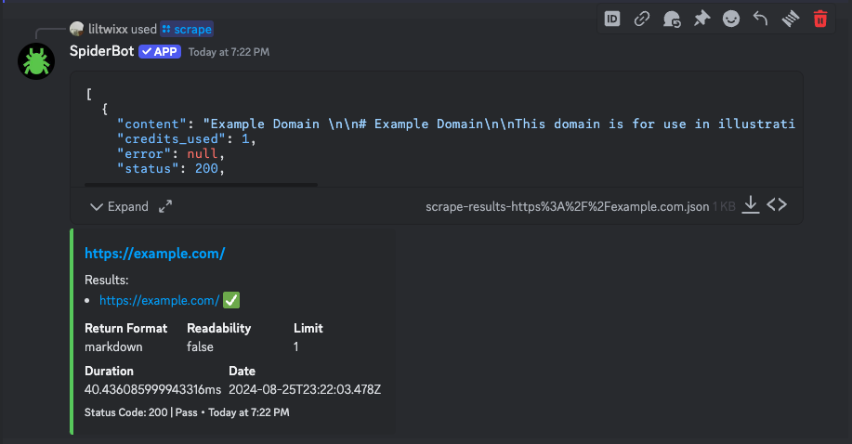Download the scrape-results JSON file

[751, 205]
